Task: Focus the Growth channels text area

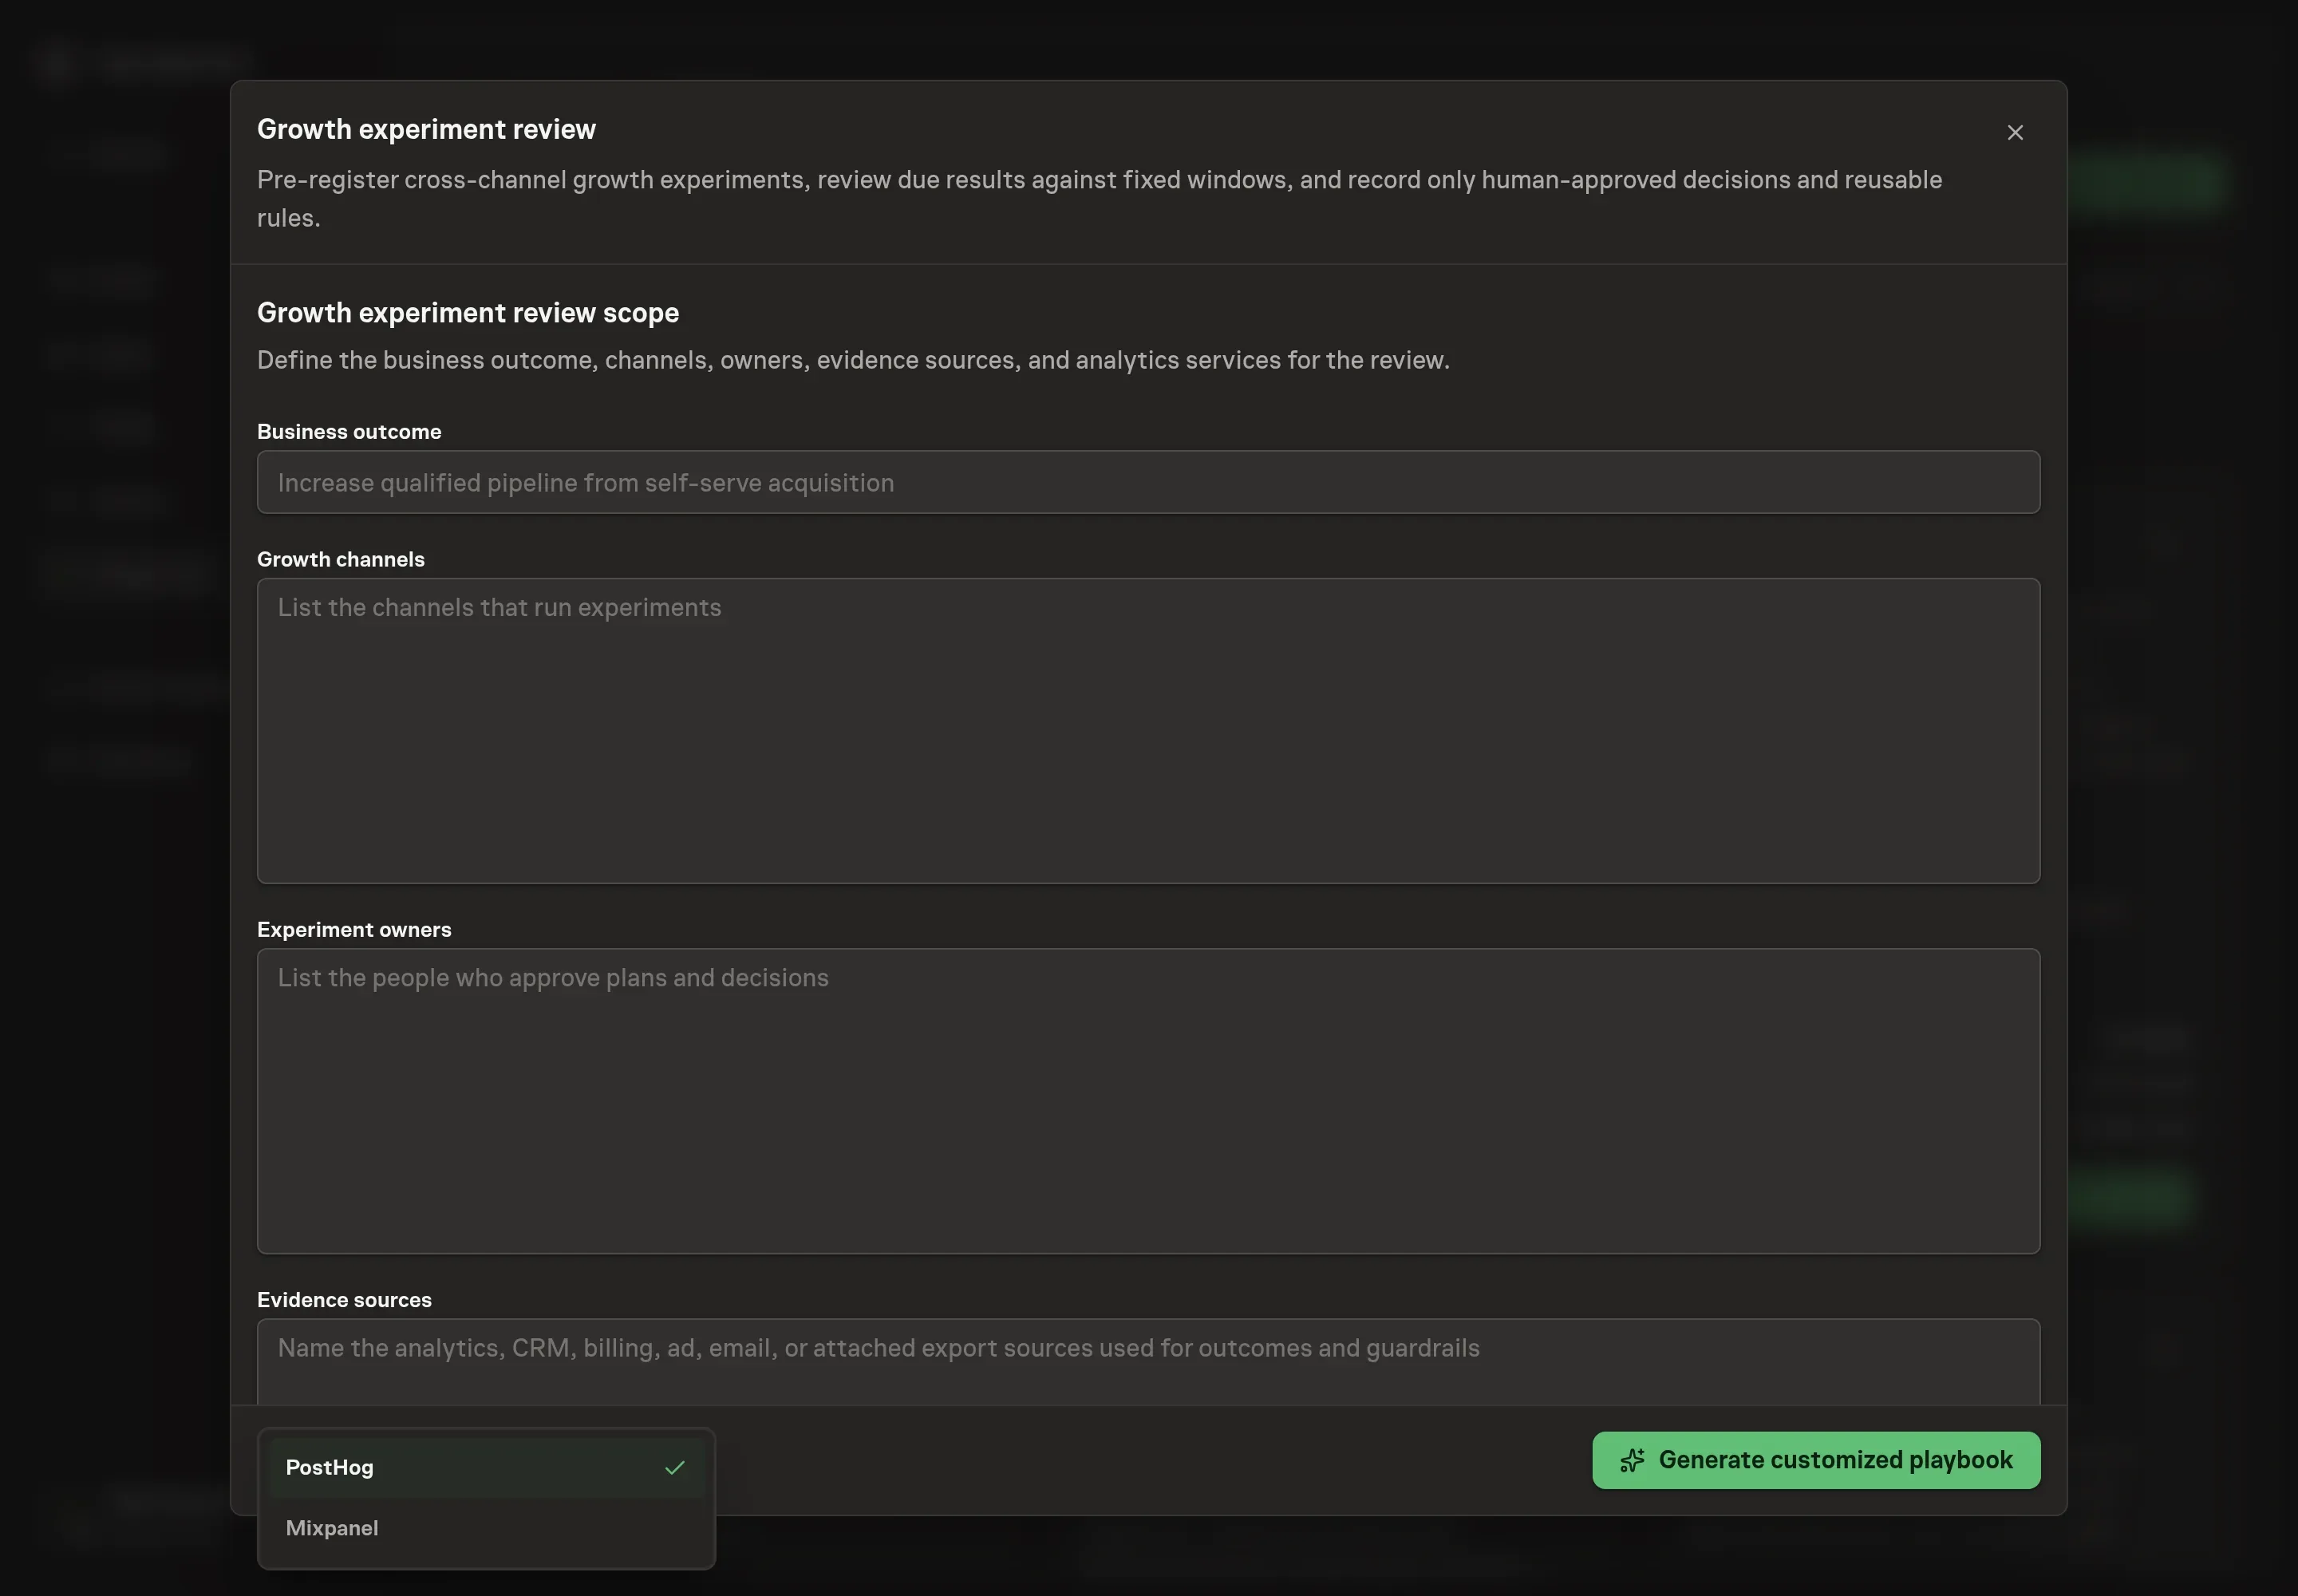Action: coord(1148,730)
